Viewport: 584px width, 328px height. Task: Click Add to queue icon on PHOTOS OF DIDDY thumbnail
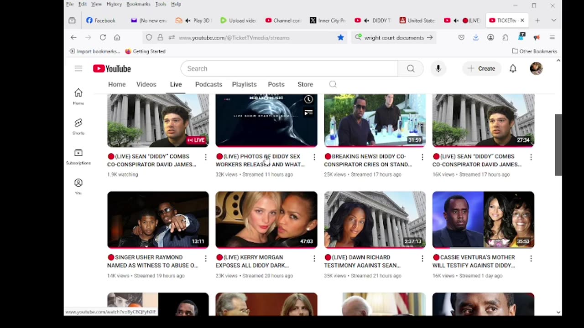[308, 112]
